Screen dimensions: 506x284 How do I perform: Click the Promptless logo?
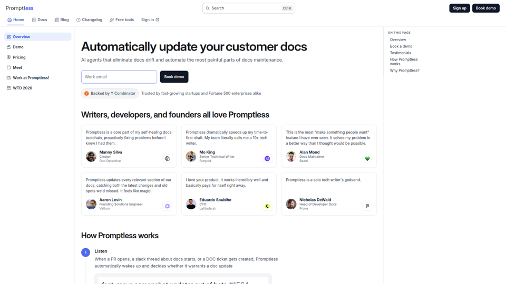[20, 8]
